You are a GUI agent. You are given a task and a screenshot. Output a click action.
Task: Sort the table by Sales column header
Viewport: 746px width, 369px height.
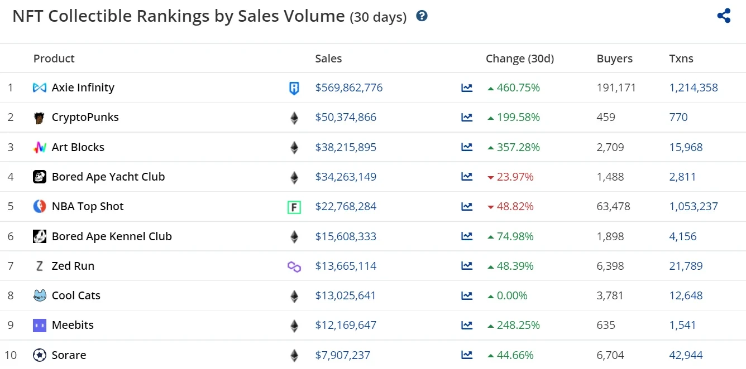tap(328, 59)
